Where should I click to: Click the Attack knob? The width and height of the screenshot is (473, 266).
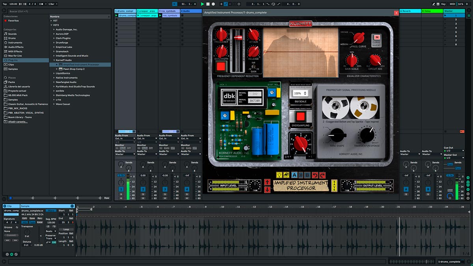pyautogui.click(x=253, y=35)
